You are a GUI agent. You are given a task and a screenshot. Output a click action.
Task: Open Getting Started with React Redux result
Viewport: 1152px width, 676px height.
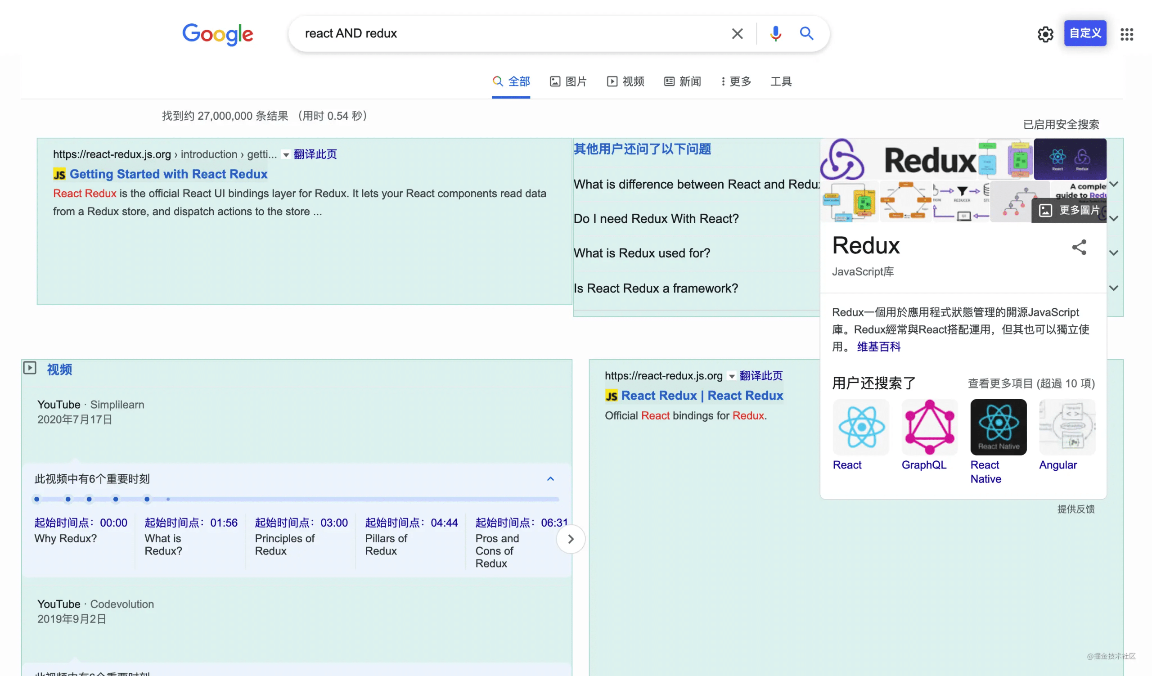168,174
